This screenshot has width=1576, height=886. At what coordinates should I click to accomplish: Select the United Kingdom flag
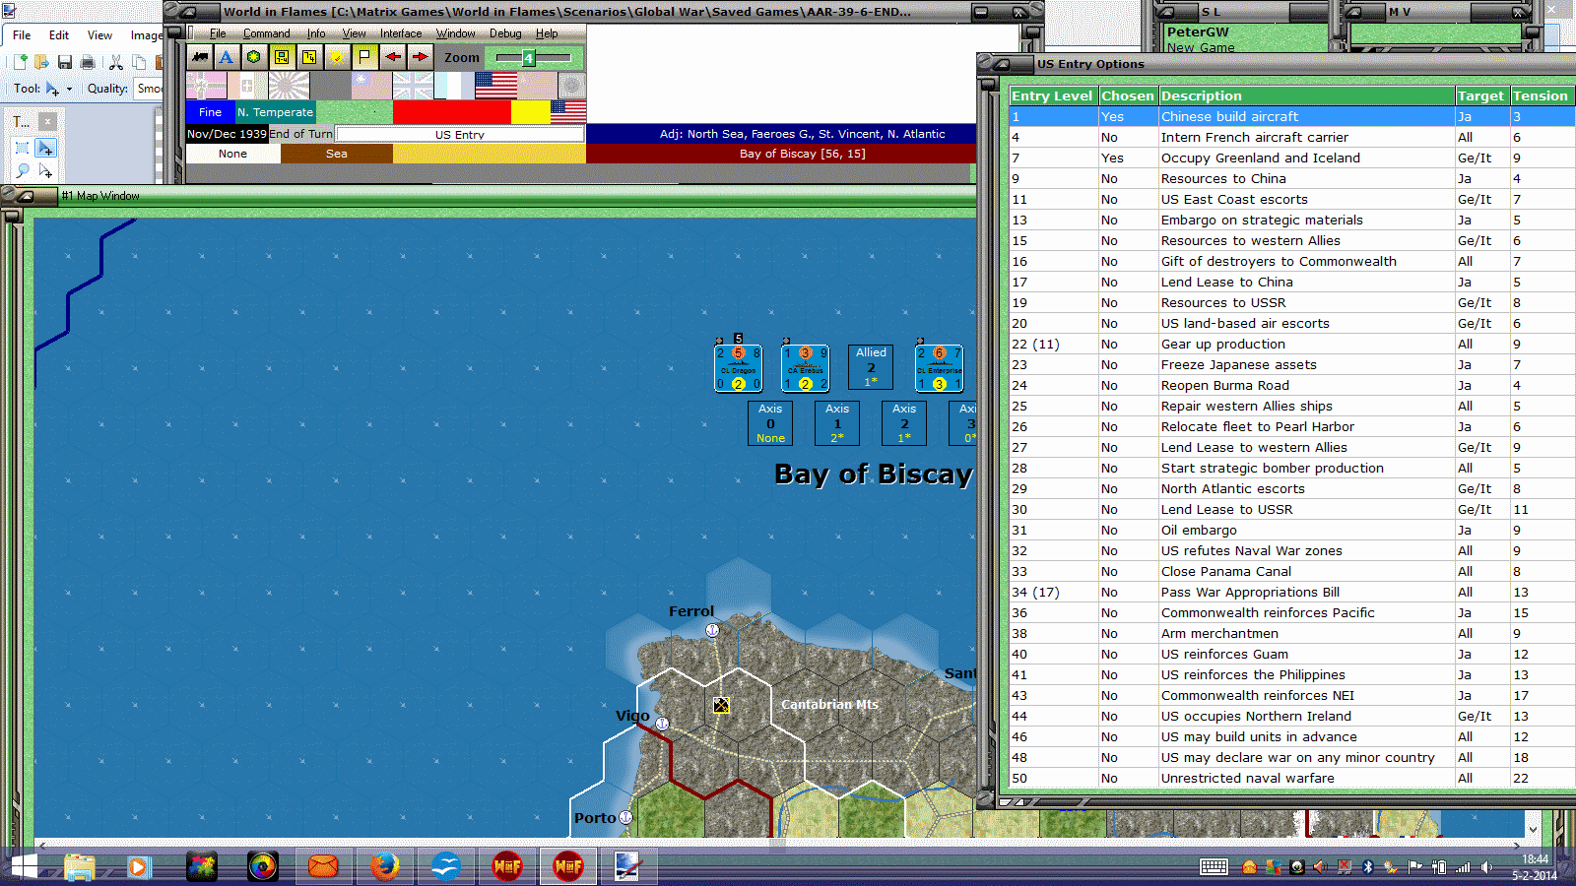[414, 86]
